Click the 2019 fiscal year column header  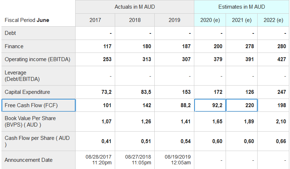(x=174, y=20)
